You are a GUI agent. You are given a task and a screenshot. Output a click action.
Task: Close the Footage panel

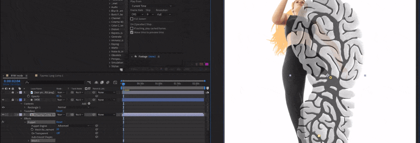(x=132, y=56)
